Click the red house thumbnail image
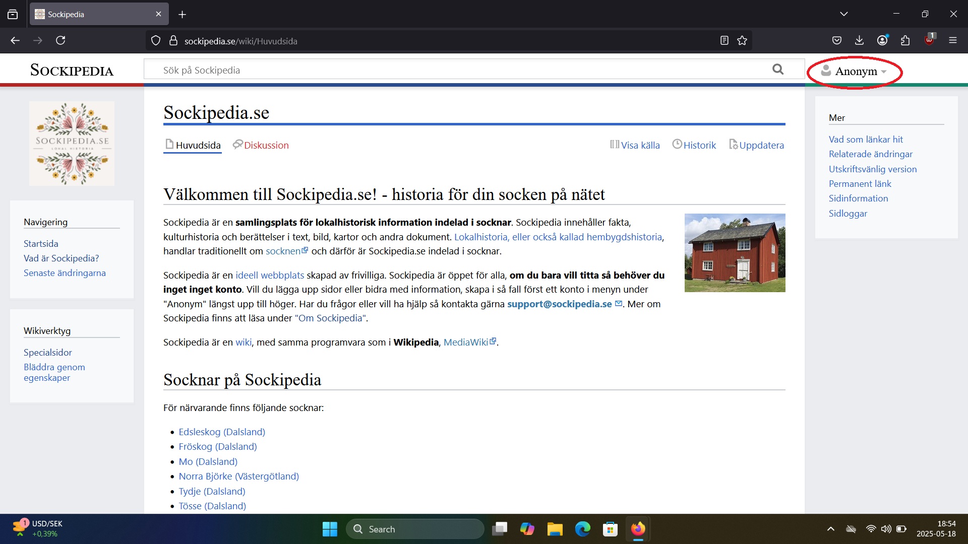968x544 pixels. click(x=735, y=253)
